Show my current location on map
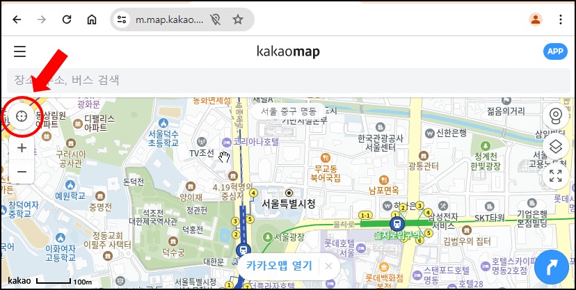The image size is (576, 290). coord(22,116)
